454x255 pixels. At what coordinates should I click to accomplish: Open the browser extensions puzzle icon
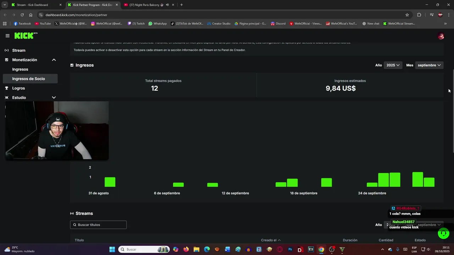coord(419,15)
